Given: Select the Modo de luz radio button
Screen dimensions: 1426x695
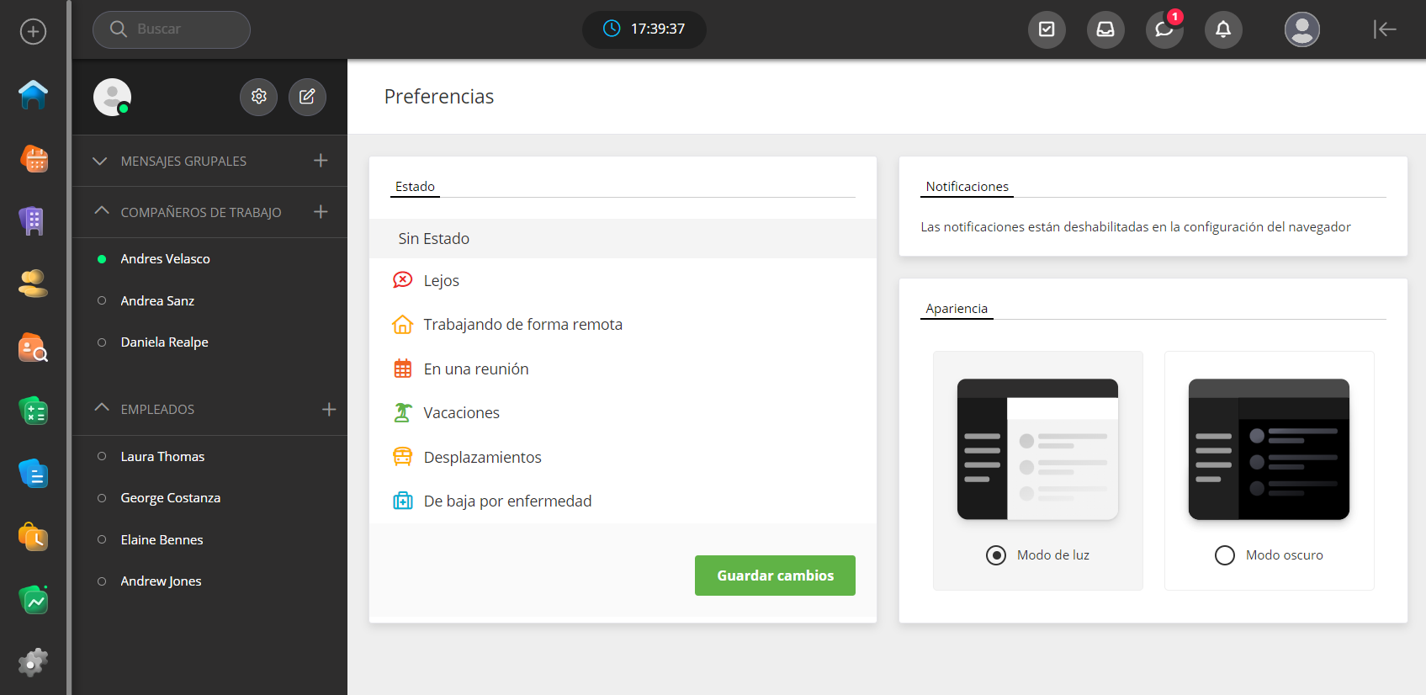Looking at the screenshot, I should coord(996,555).
